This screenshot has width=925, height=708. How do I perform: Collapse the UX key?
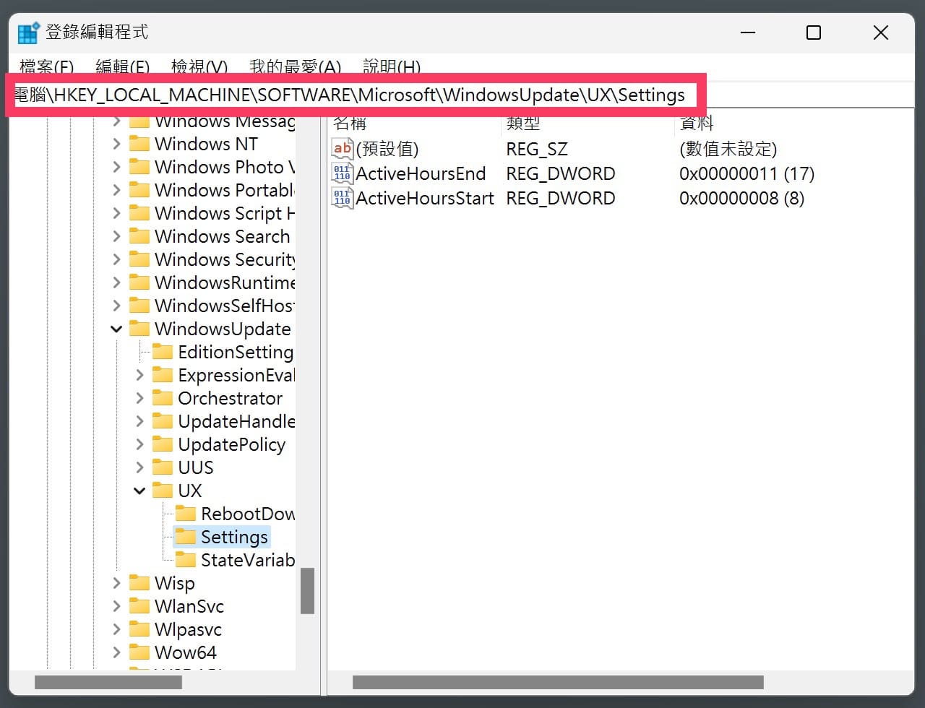point(139,491)
